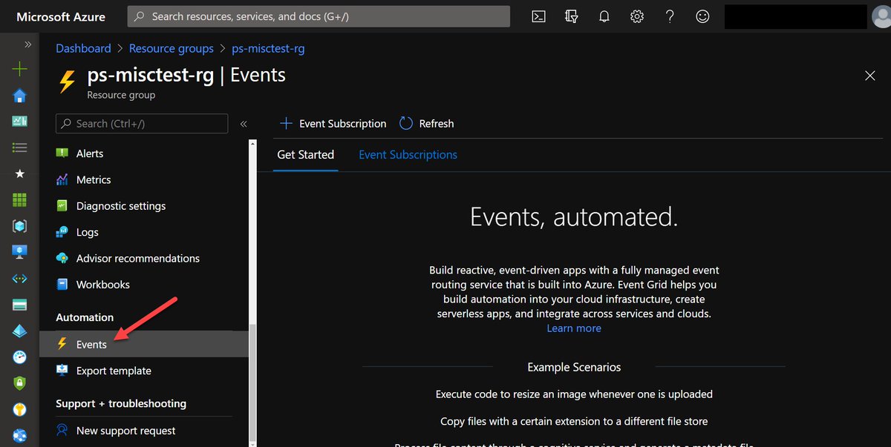Viewport: 891px width, 447px height.
Task: Open Monitor gauge icon in left rail
Action: pos(20,357)
